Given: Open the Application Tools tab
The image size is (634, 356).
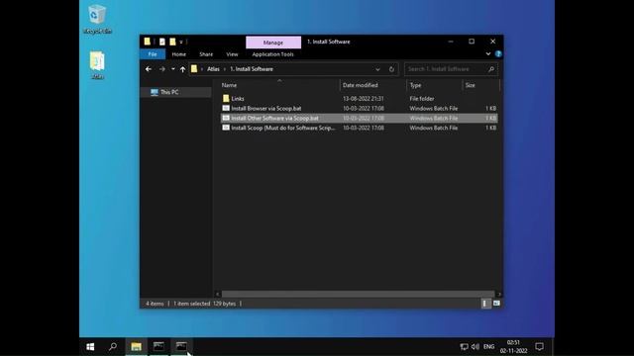Looking at the screenshot, I should tap(273, 54).
